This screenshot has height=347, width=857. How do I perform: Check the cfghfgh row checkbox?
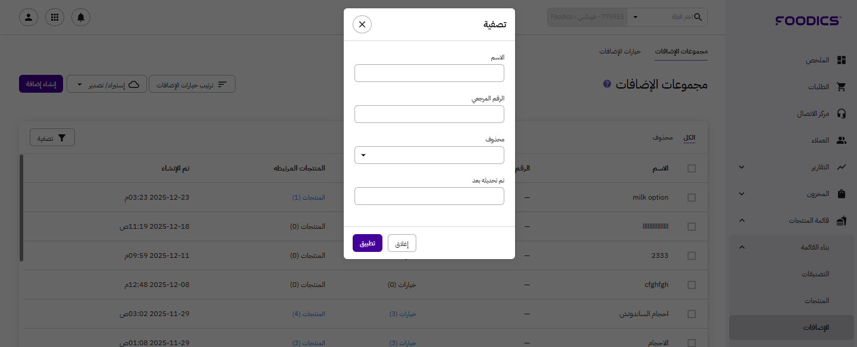pyautogui.click(x=691, y=285)
